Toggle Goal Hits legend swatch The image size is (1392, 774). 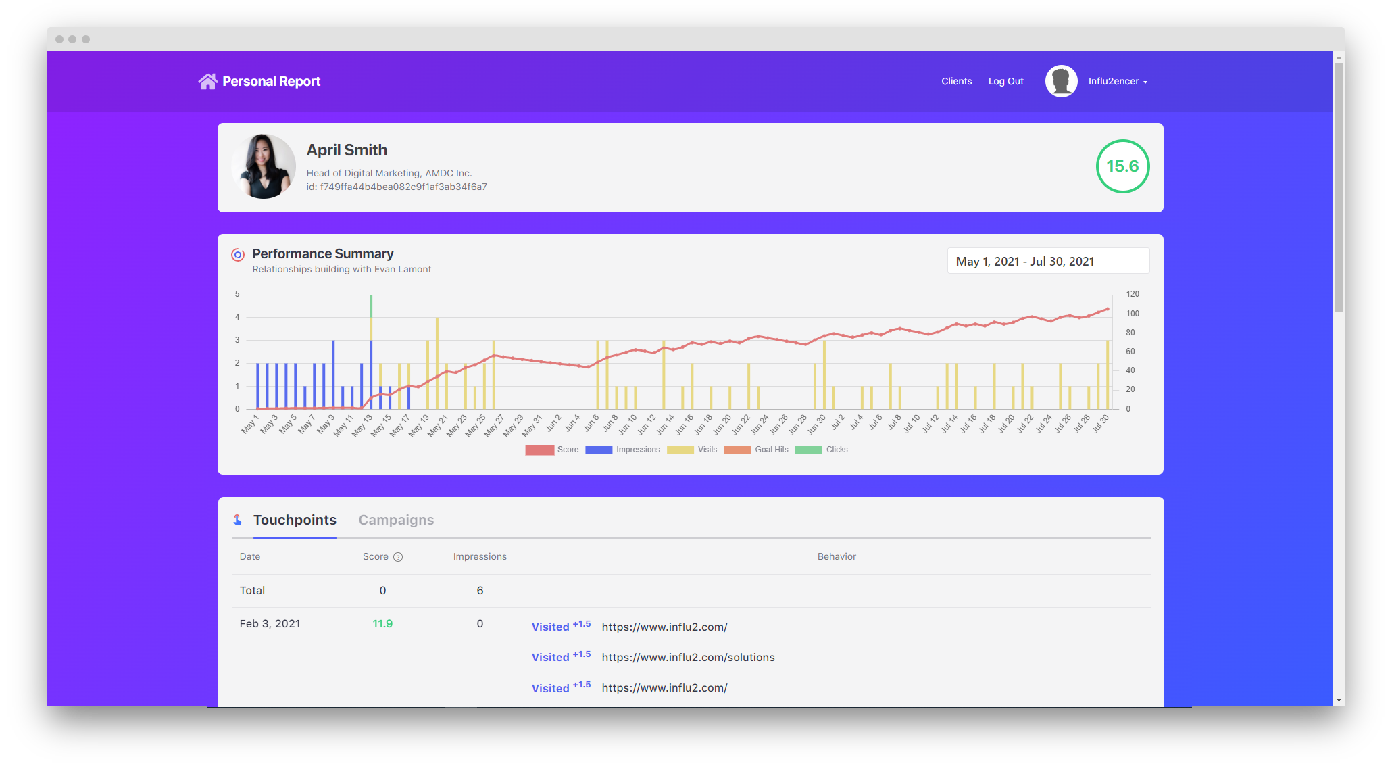tap(737, 450)
